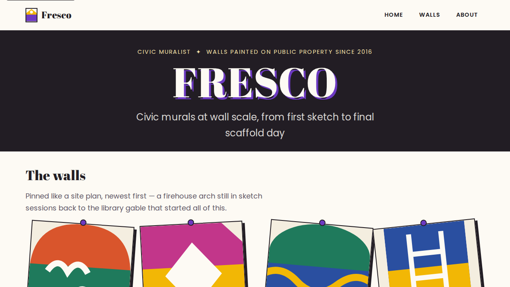Open the orange arch mural card
510x287 pixels.
coord(81,254)
